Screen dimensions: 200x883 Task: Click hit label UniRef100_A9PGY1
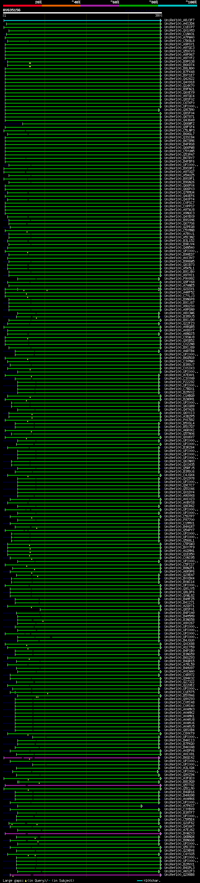179,44
